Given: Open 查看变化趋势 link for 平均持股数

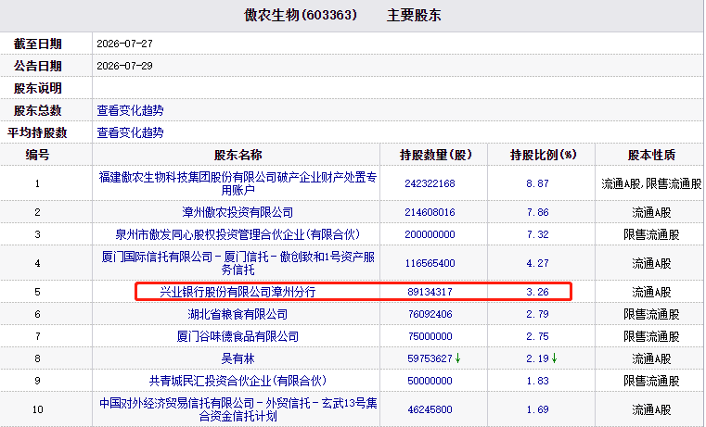Looking at the screenshot, I should click(x=130, y=132).
